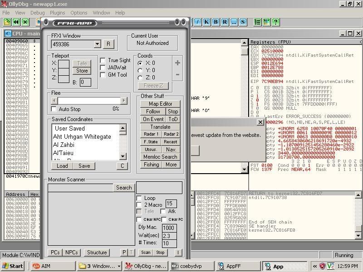Image resolution: width=363 pixels, height=272 pixels.
Task: Click the OllyDbg Open file toolbar icon
Action: tap(7, 22)
